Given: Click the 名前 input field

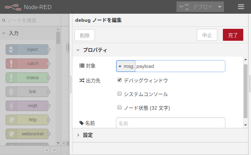Looking at the screenshot, I should (x=170, y=123).
